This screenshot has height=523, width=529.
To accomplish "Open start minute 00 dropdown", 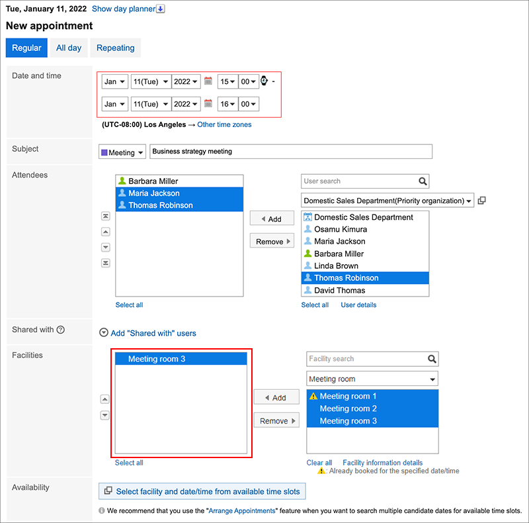I will tap(249, 81).
